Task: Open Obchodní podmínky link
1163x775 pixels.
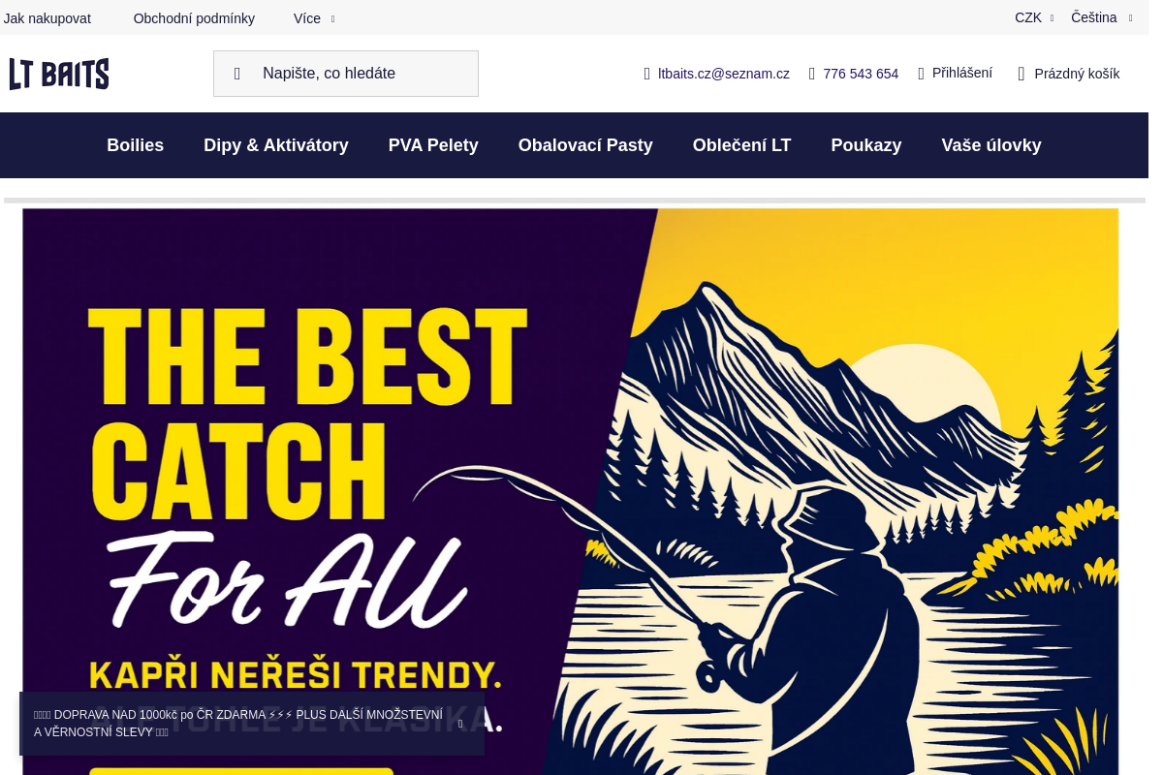Action: [194, 18]
